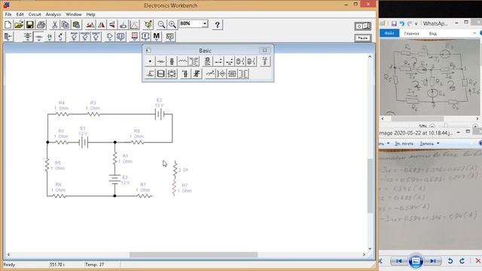Open the Diodes parts bin
Viewport: 482px width, 271px height.
coord(50,37)
